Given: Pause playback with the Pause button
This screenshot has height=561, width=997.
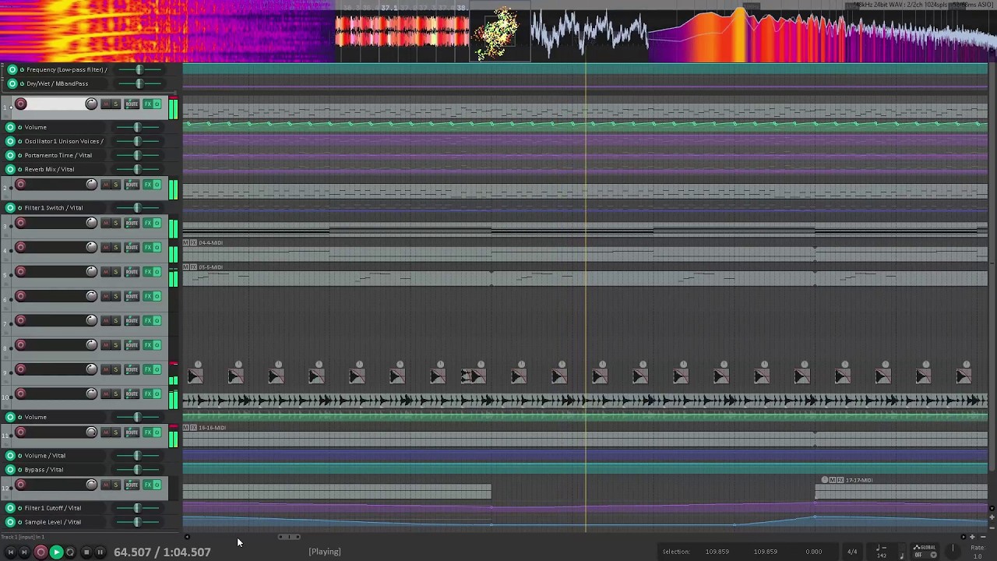Looking at the screenshot, I should pyautogui.click(x=100, y=552).
